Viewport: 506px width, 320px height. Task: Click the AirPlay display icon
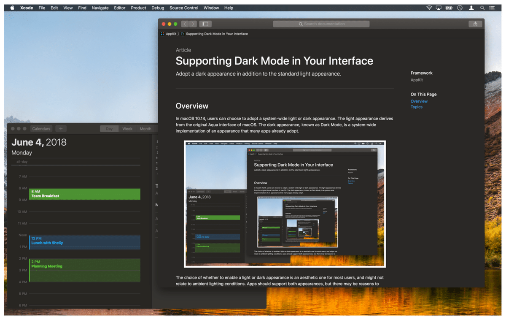[x=439, y=8]
